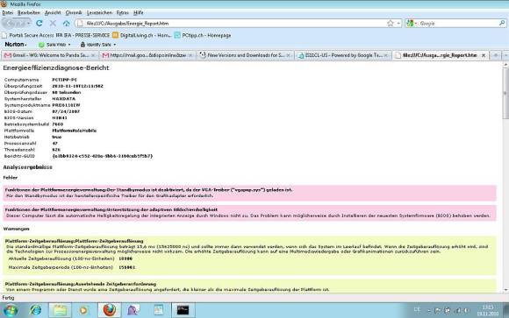The image size is (509, 318).
Task: Switch to the ESICL-US Google tab
Action: coord(343,55)
